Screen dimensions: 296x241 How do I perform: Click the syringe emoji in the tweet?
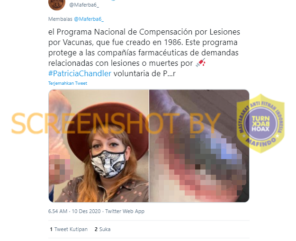point(200,63)
